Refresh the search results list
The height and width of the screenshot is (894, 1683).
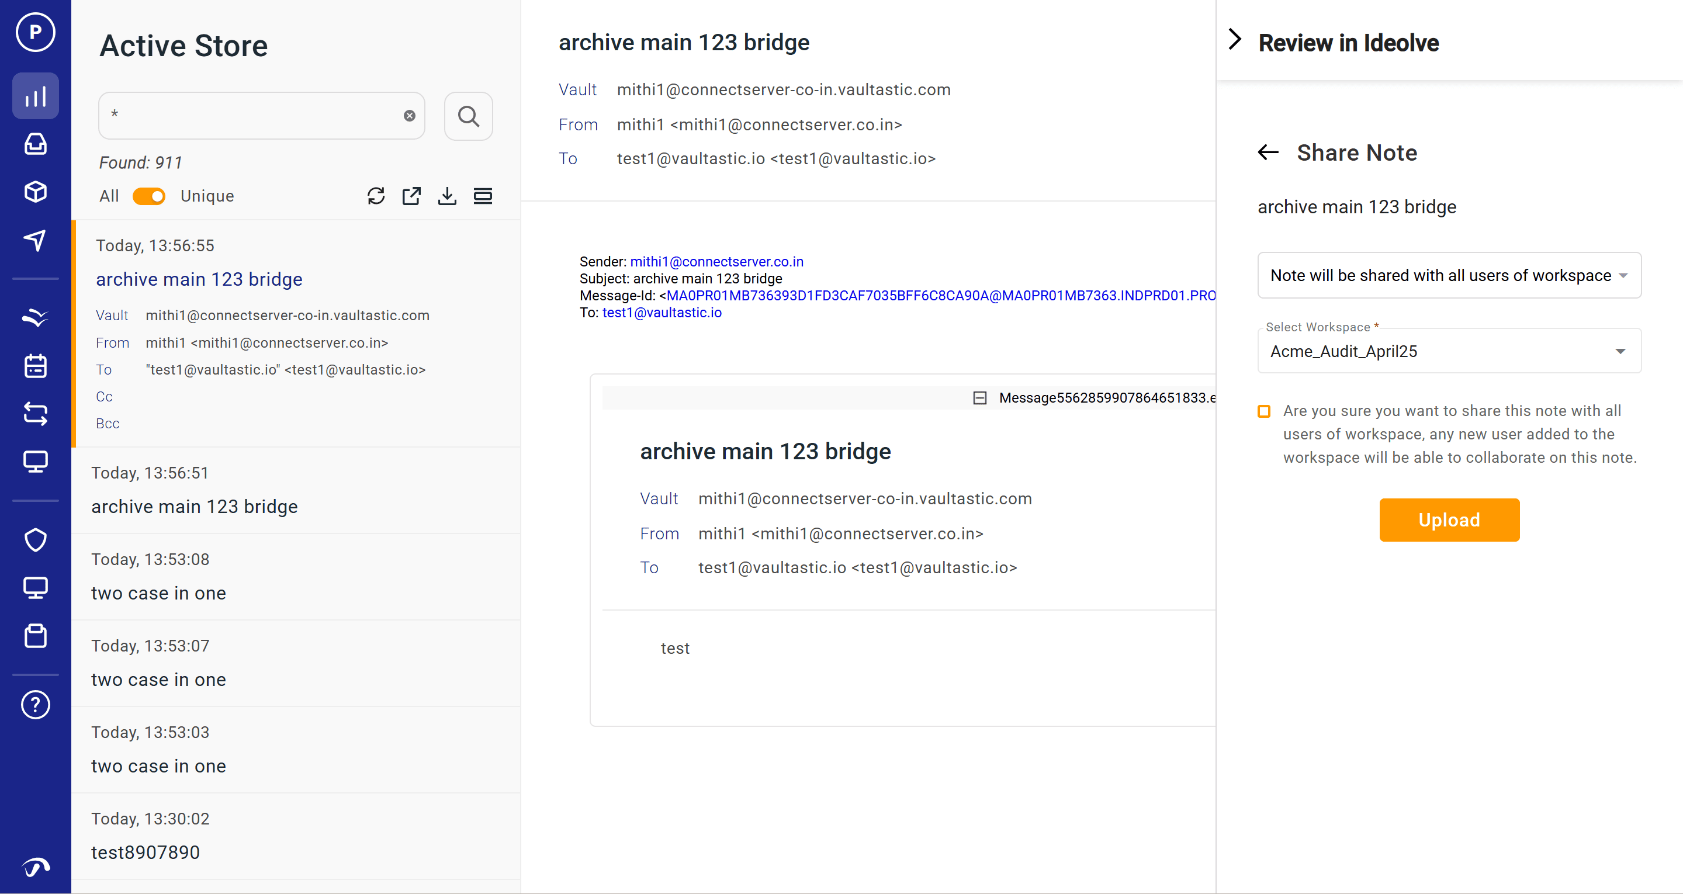pos(376,196)
